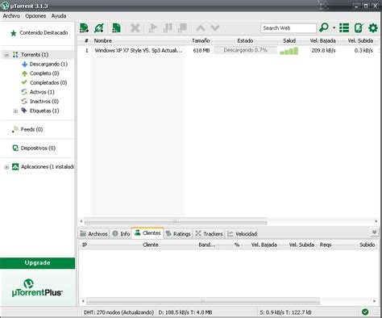The height and width of the screenshot is (318, 382).
Task: Click the 209.8 kB/s download speed cell
Action: click(323, 50)
